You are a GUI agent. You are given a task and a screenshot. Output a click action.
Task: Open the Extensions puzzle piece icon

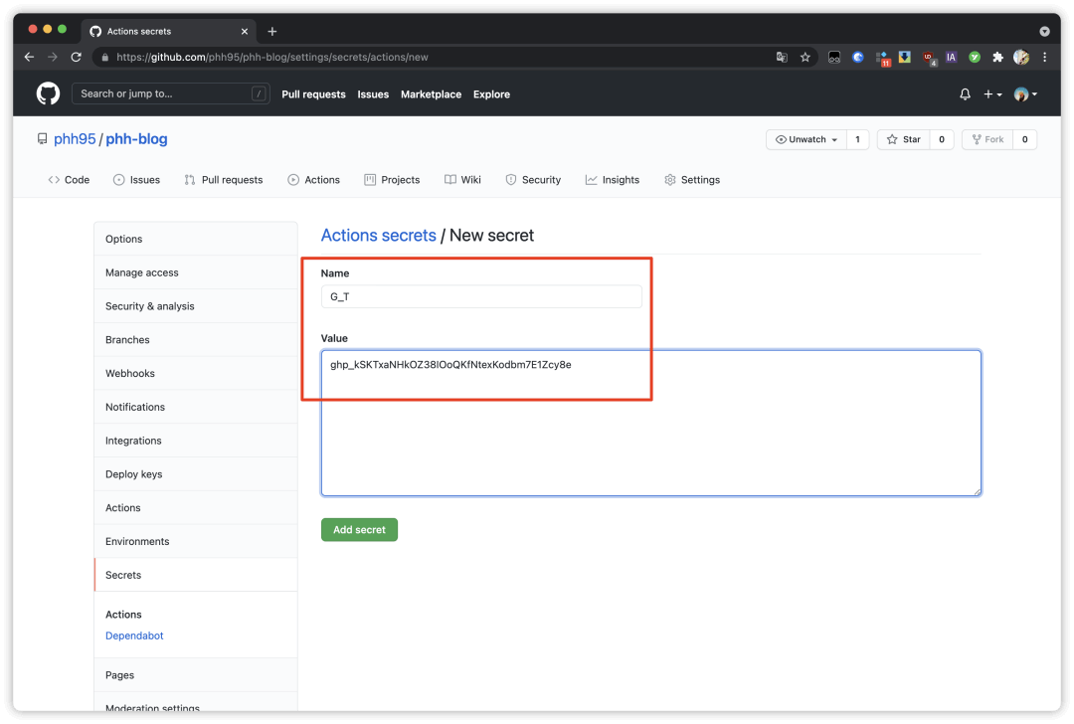(998, 57)
